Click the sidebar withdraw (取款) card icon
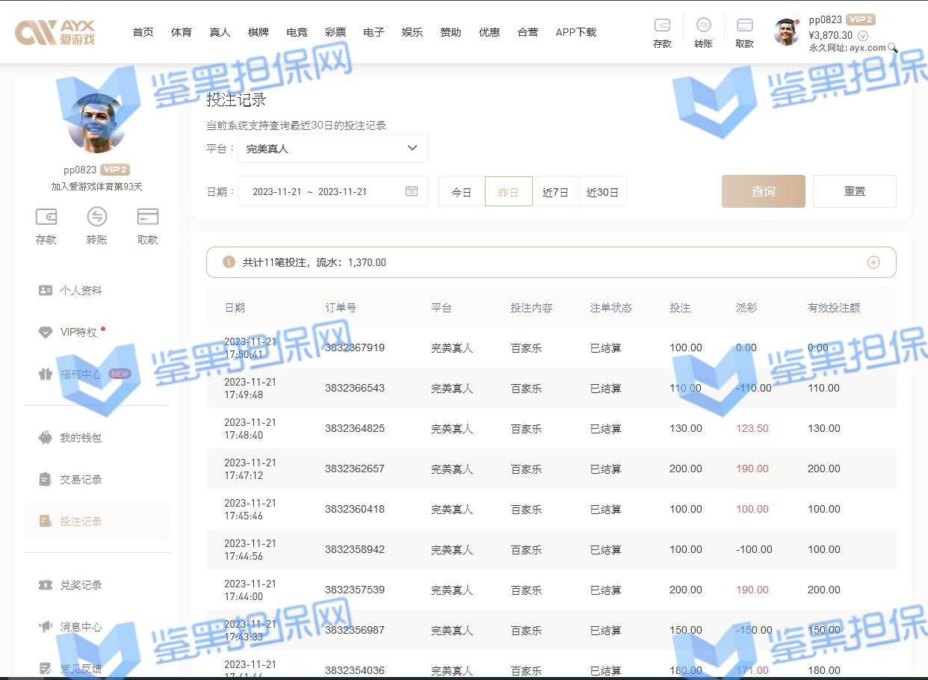This screenshot has height=680, width=928. tap(148, 217)
